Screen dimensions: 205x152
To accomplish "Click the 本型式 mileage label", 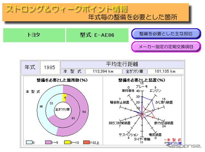I will (72, 71).
